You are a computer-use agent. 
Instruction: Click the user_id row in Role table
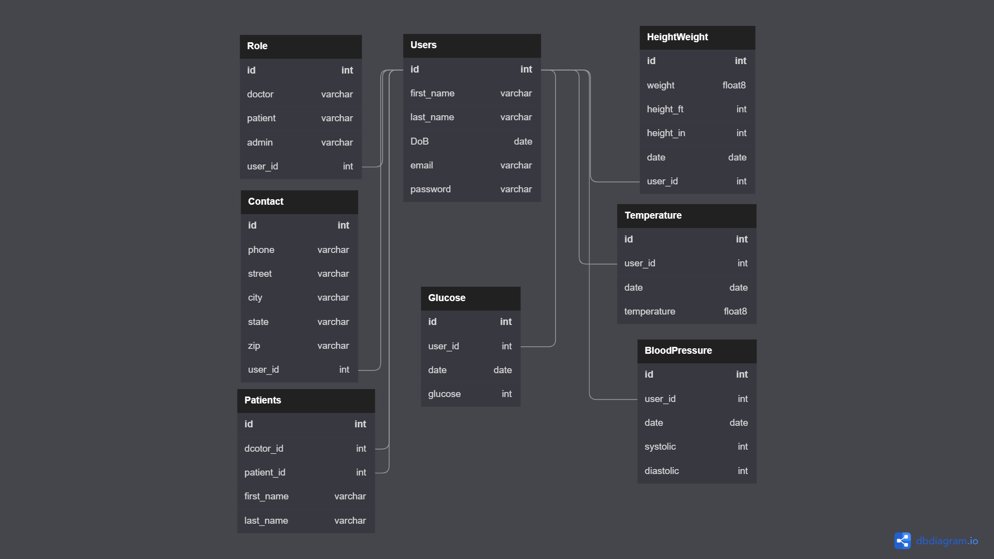(x=300, y=166)
